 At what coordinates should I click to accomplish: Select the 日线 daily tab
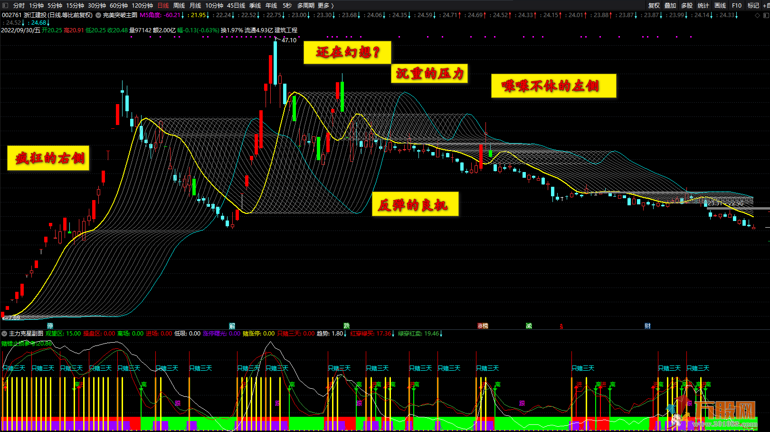click(x=163, y=5)
